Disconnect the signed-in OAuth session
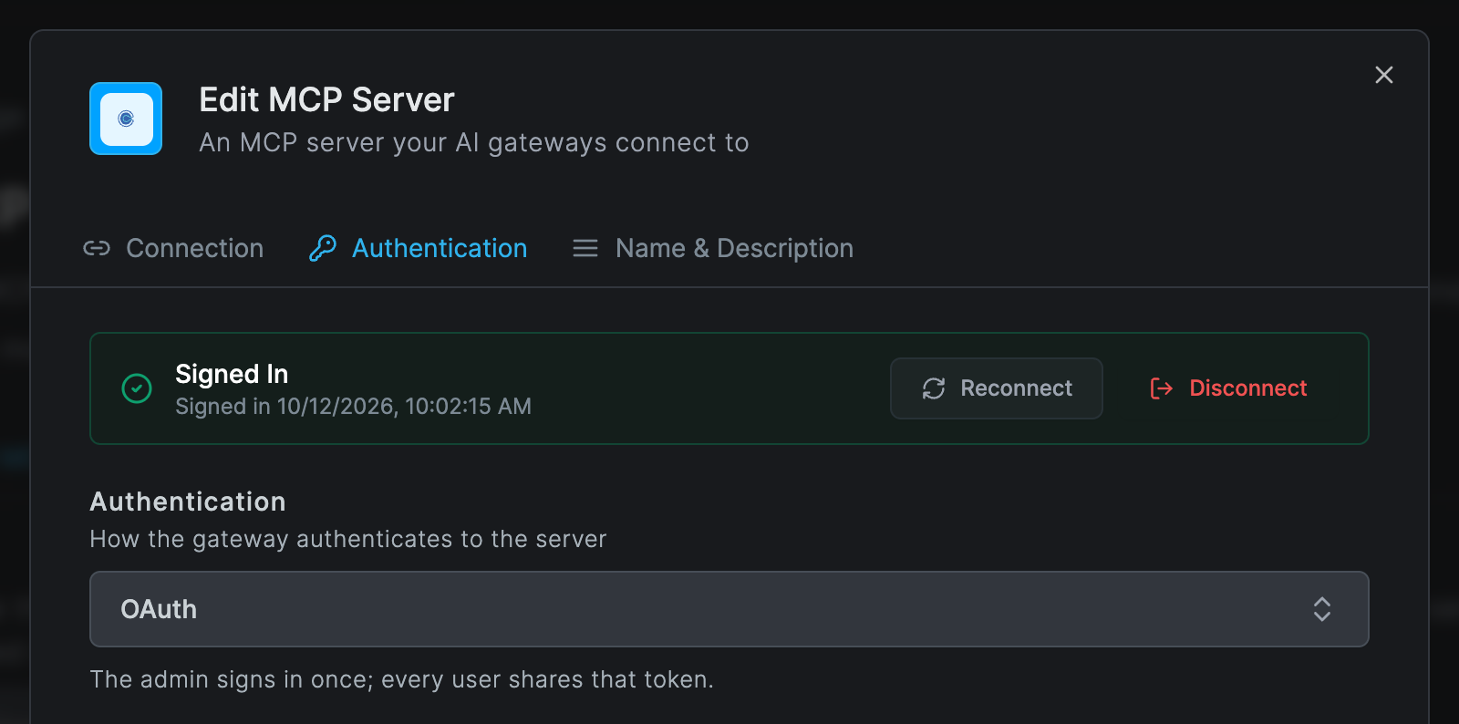The width and height of the screenshot is (1459, 724). [x=1228, y=388]
